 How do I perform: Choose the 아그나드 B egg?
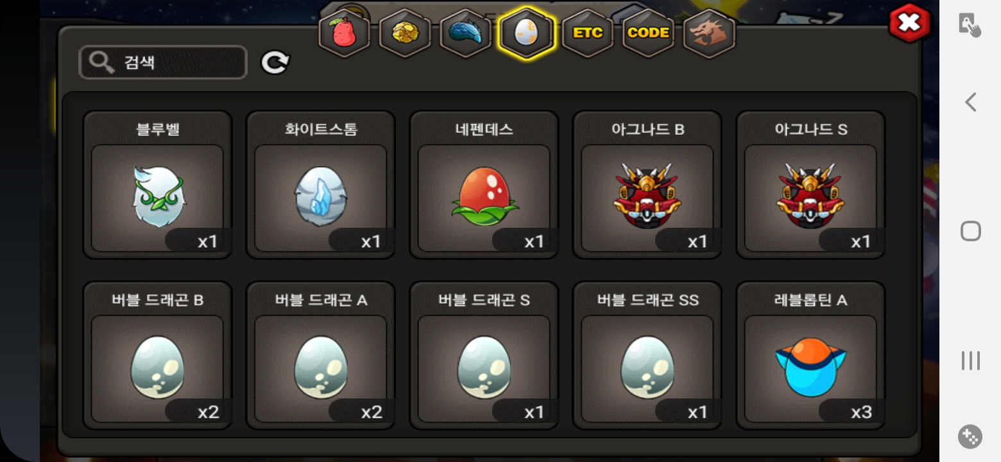[x=647, y=185]
